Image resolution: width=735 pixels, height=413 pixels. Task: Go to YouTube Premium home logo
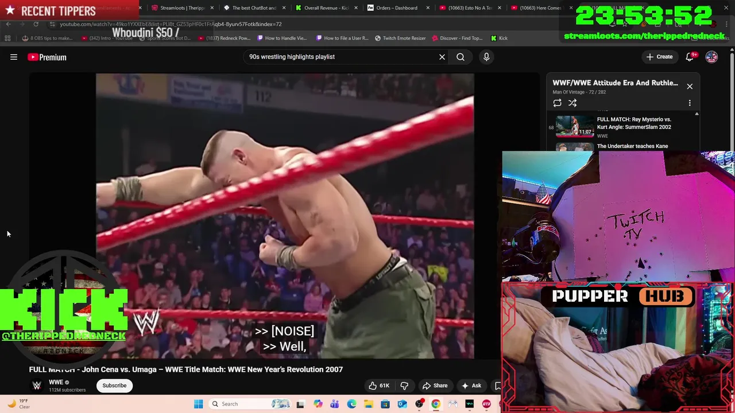coord(47,57)
